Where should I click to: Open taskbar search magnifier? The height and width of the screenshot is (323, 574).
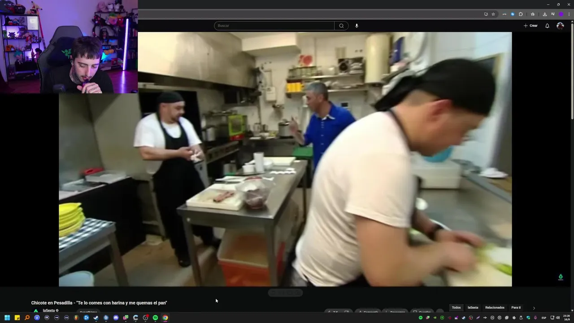pos(27,318)
